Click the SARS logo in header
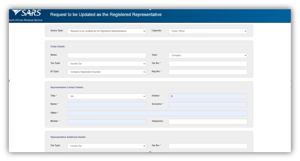The height and width of the screenshot is (161, 300). [26, 13]
